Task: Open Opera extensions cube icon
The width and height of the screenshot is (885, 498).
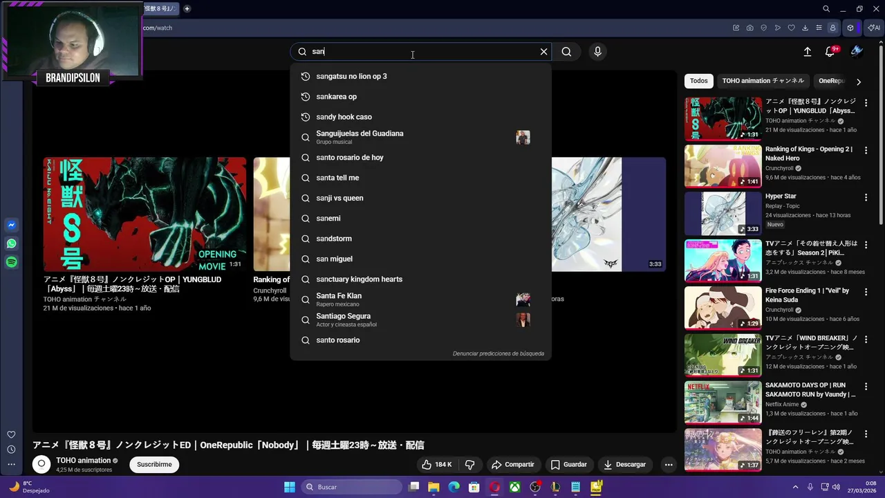Action: point(850,28)
